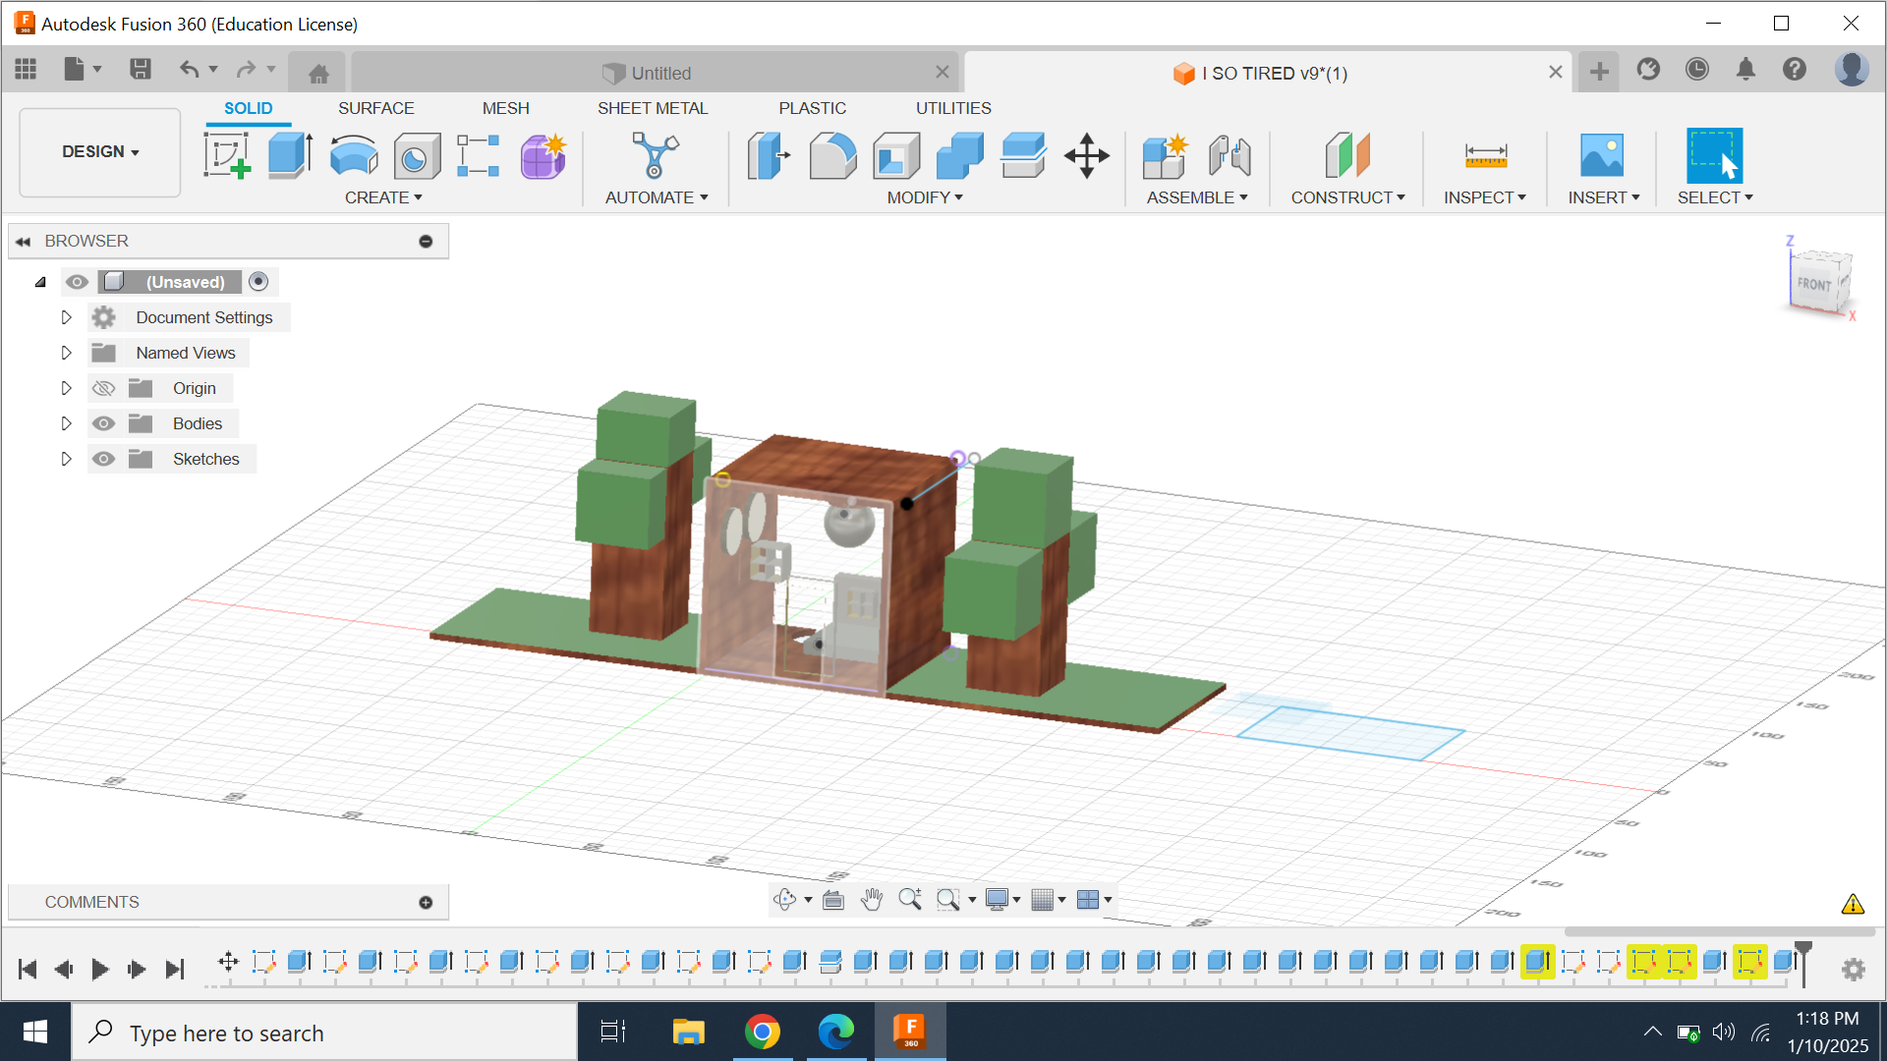The image size is (1887, 1061).
Task: Click the Automated Modeling icon
Action: (655, 155)
